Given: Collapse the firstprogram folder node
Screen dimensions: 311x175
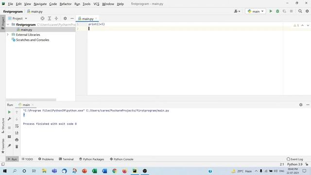Looking at the screenshot, I should 8,24.
